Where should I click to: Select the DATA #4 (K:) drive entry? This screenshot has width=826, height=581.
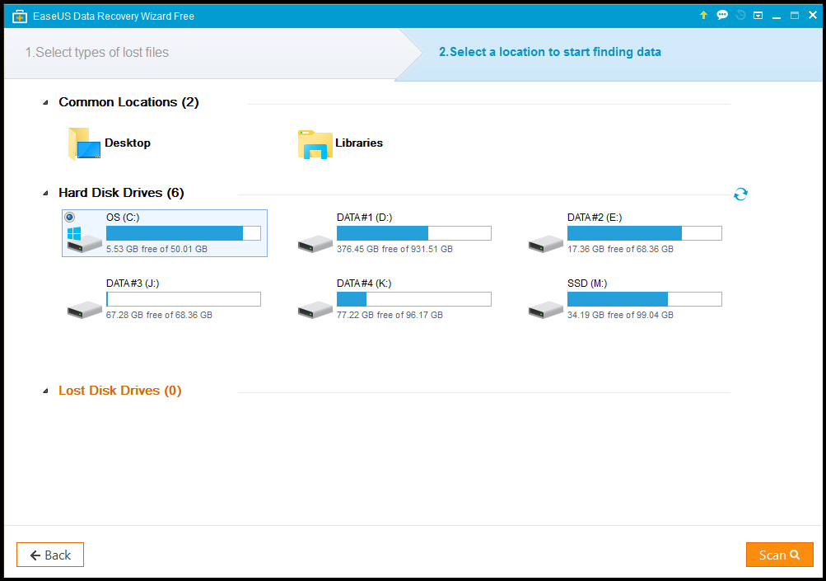pos(413,298)
